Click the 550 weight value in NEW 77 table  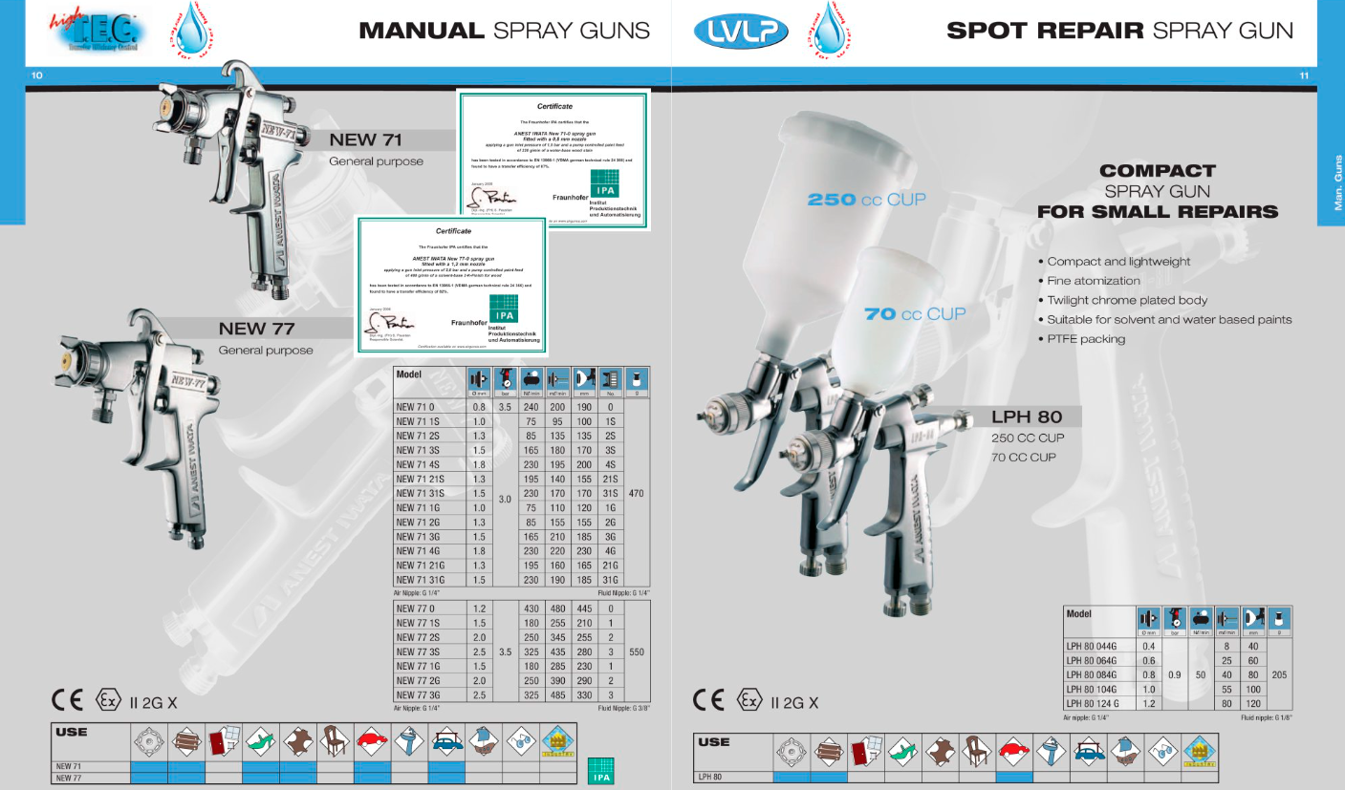point(638,651)
